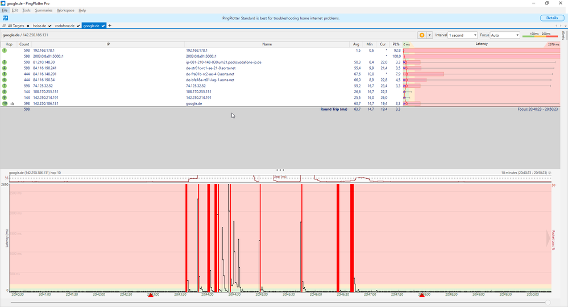
Task: Click the red marker triangle near 20:43:00
Action: (x=151, y=296)
